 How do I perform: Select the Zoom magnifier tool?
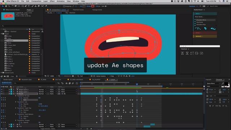click(9, 6)
